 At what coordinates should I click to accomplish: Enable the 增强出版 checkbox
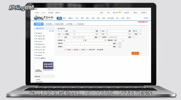(73, 50)
